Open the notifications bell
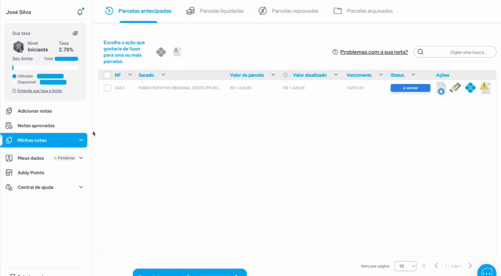 pyautogui.click(x=80, y=12)
